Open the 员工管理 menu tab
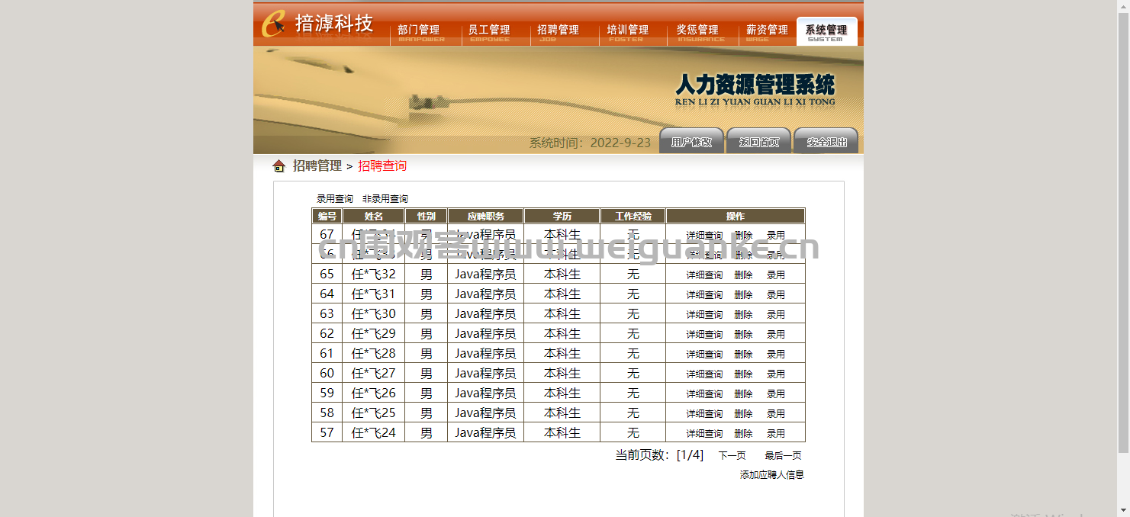This screenshot has width=1130, height=517. 489,31
